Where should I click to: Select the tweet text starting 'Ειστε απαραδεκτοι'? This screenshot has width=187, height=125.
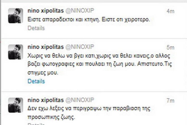click(89, 20)
